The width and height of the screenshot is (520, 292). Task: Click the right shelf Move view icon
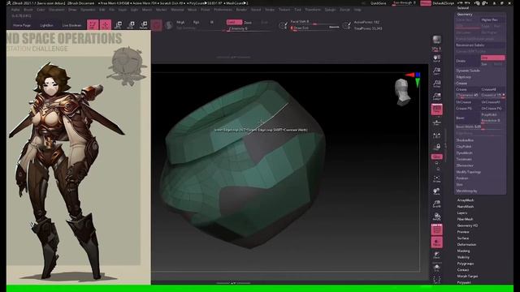tap(437, 191)
